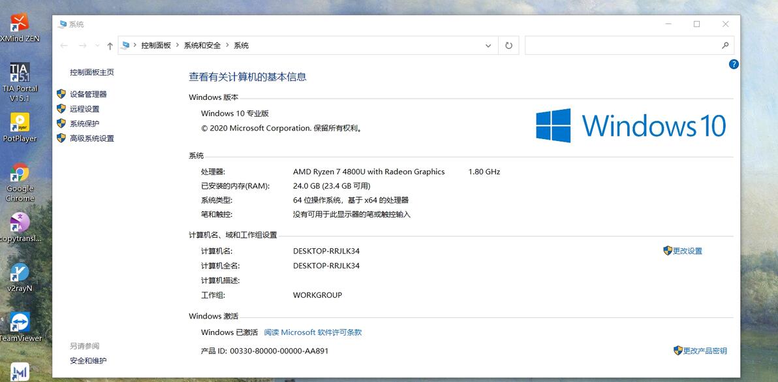Launch Google Chrome desktop icon

pyautogui.click(x=20, y=182)
